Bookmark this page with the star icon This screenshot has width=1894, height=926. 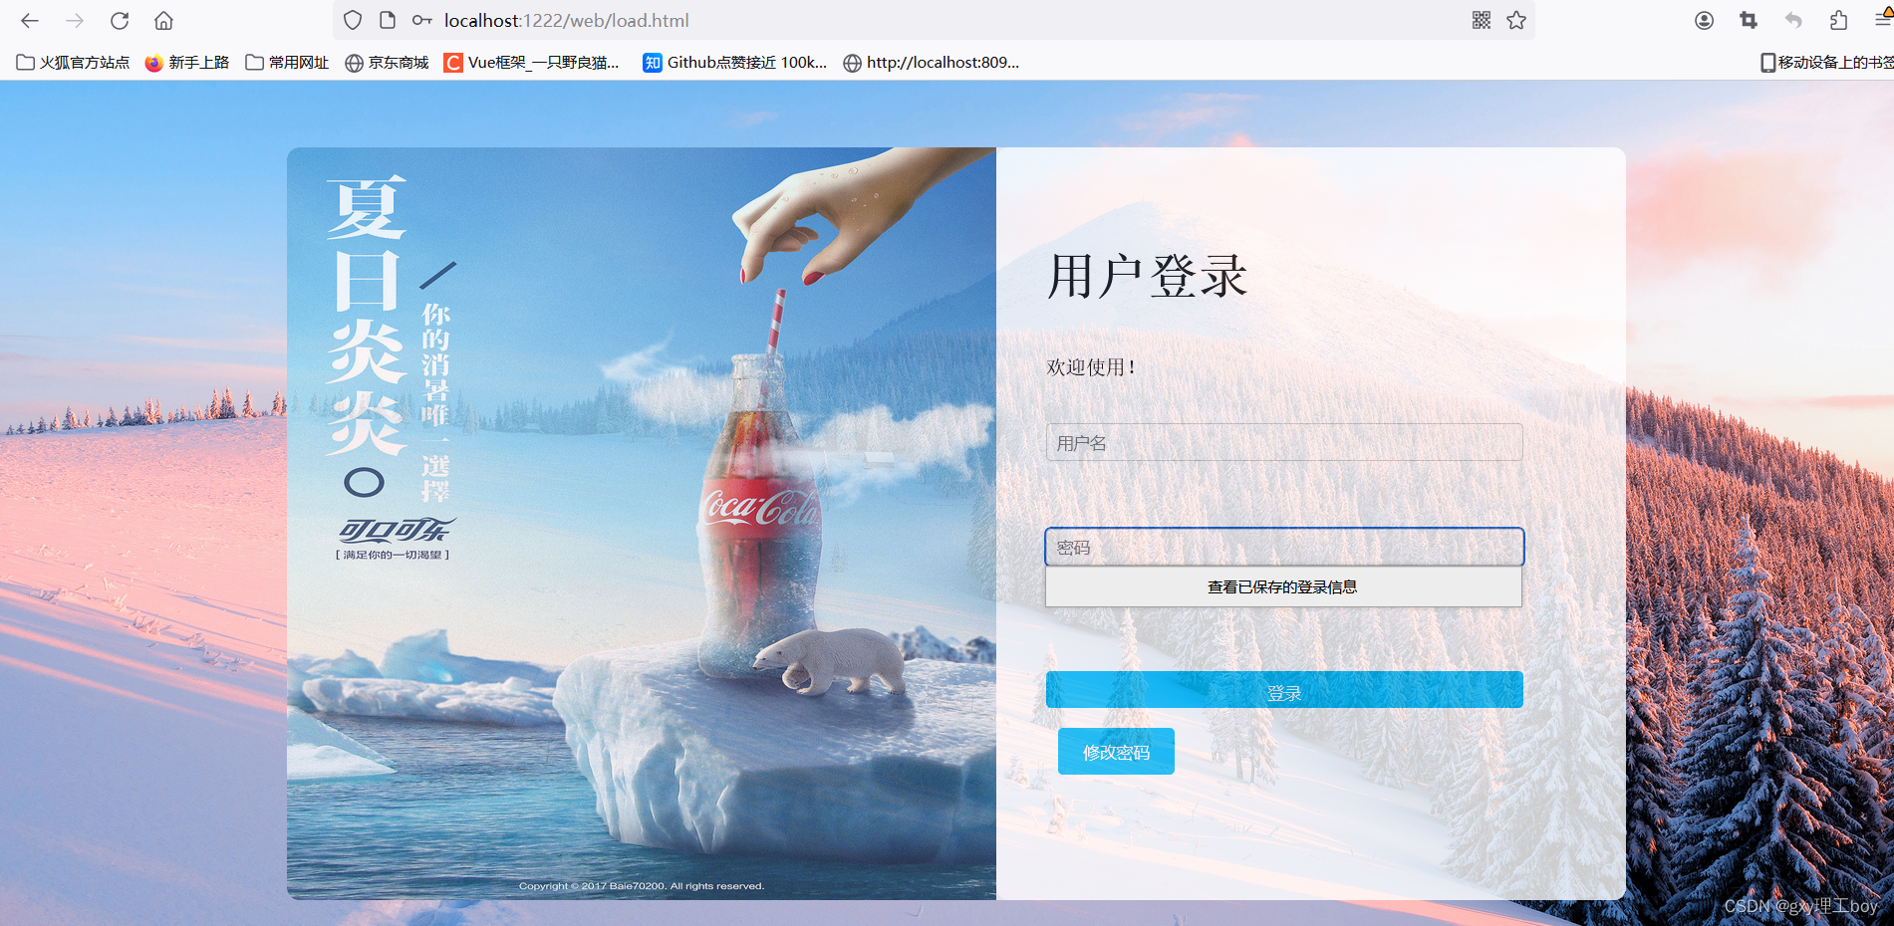[x=1516, y=20]
